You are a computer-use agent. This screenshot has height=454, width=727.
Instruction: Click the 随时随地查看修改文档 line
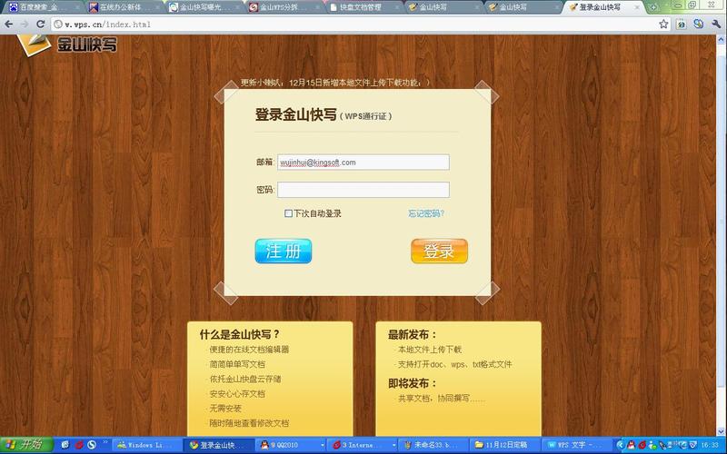click(x=249, y=423)
